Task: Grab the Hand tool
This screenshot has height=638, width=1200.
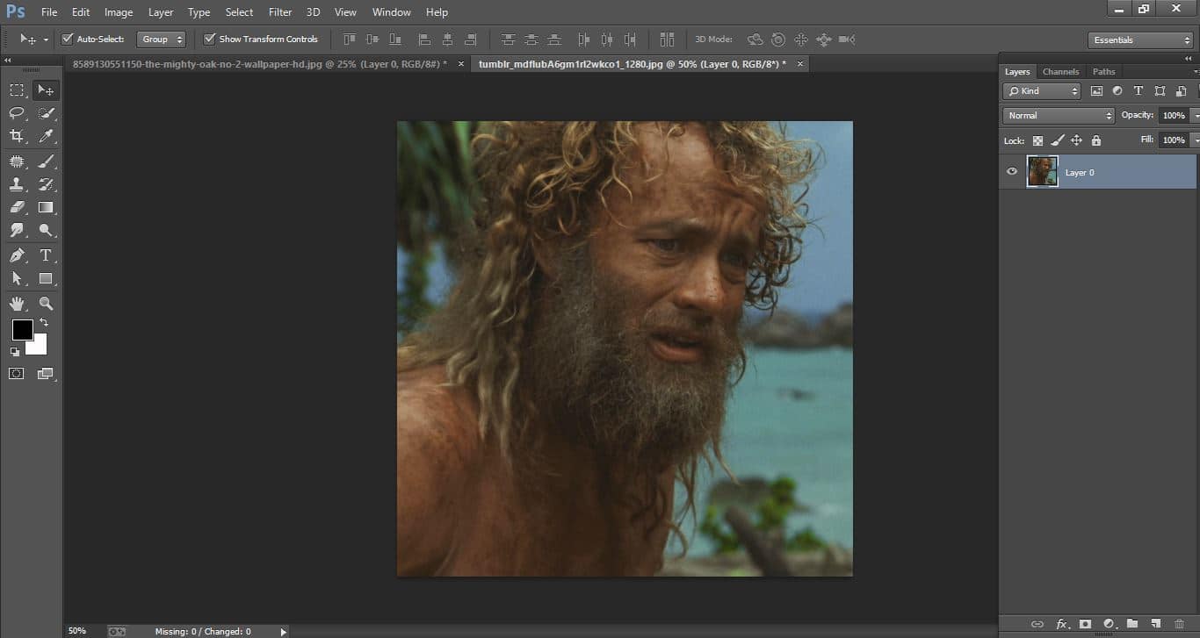Action: (x=16, y=304)
